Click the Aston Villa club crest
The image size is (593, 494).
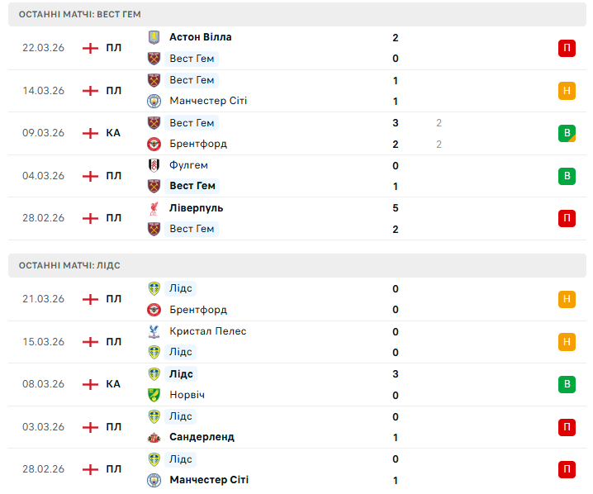pos(154,37)
